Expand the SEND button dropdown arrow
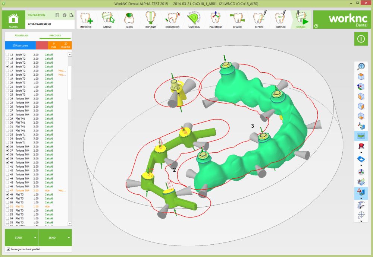Viewport: 373px width, 257px height. coord(69,238)
